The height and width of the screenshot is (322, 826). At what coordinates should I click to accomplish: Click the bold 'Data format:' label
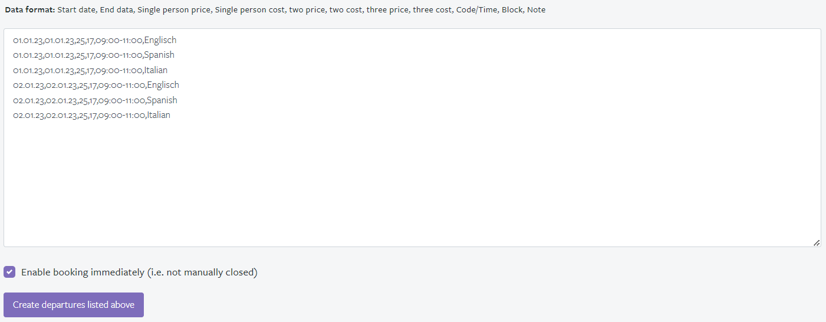30,10
